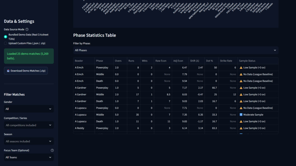Image resolution: width=296 pixels, height=166 pixels.
Task: Click Shift value -0.47
Action: tap(200, 95)
